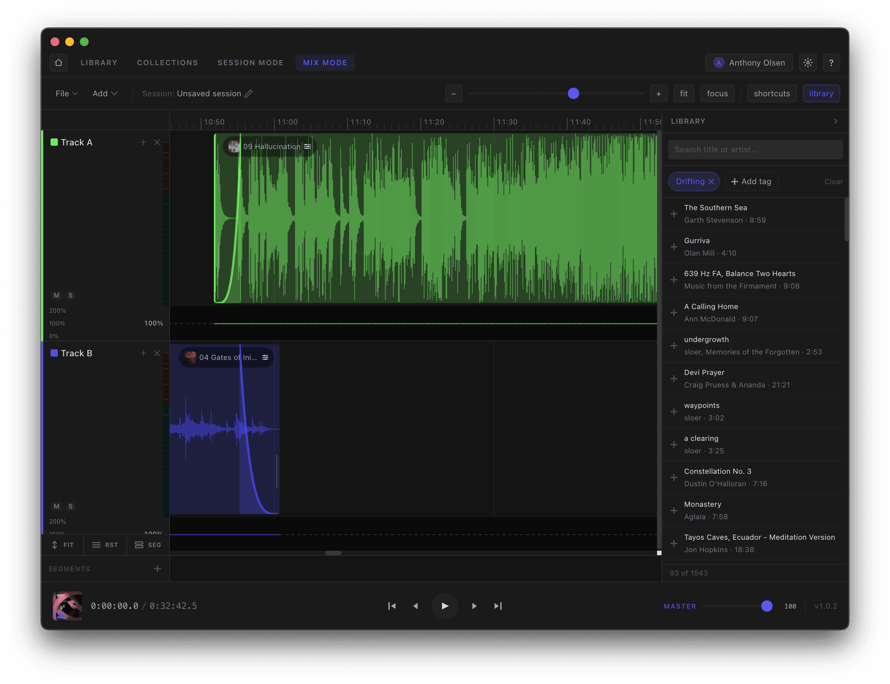Image resolution: width=890 pixels, height=684 pixels.
Task: Open the Add dropdown menu
Action: tap(105, 94)
